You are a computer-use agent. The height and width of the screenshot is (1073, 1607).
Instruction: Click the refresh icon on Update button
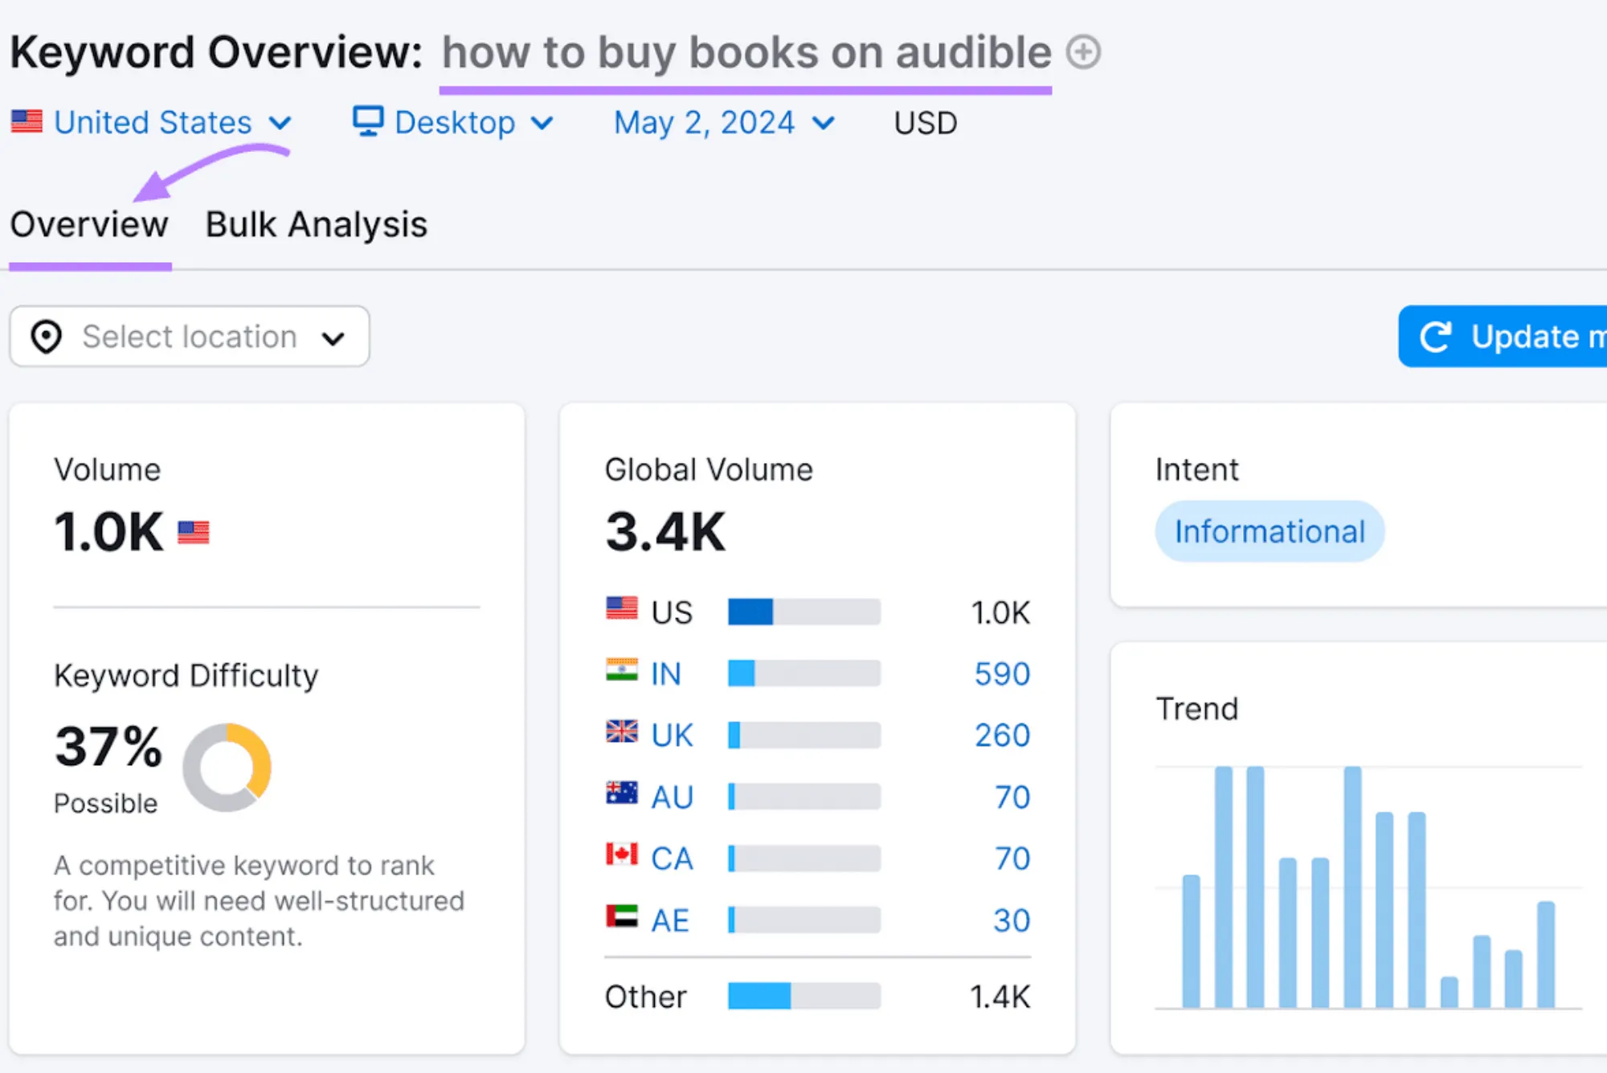point(1436,337)
